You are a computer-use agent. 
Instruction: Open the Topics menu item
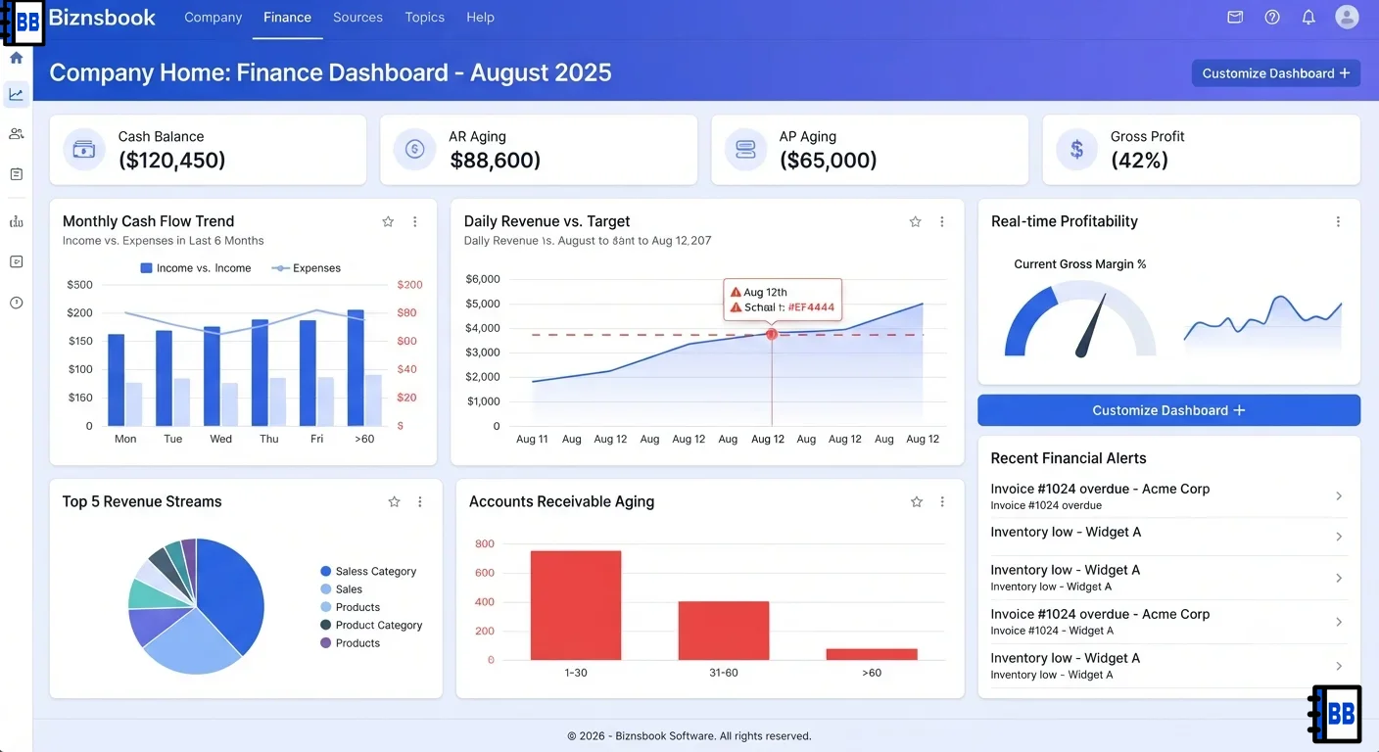(x=425, y=18)
